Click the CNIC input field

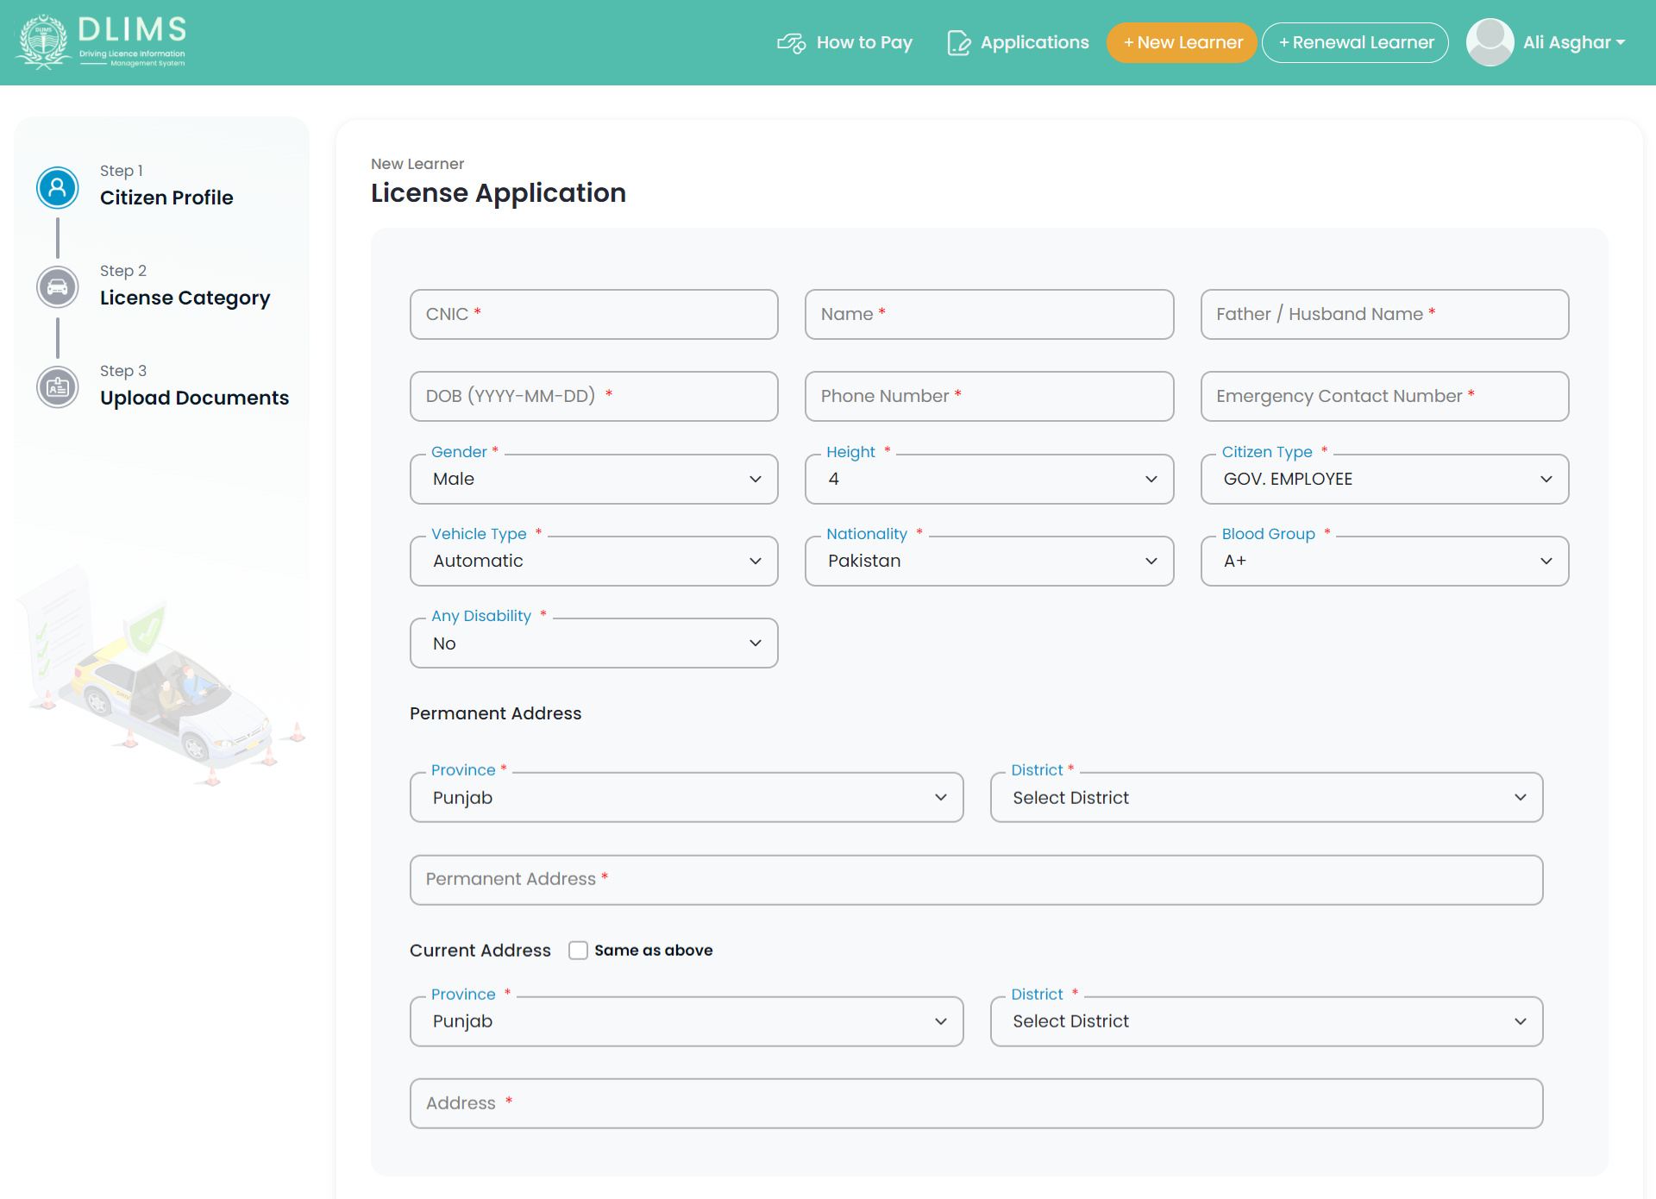593,314
